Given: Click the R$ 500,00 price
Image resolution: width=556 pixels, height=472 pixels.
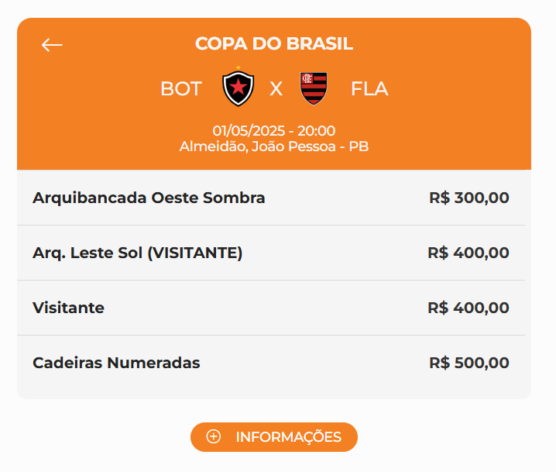Looking at the screenshot, I should pyautogui.click(x=469, y=363).
